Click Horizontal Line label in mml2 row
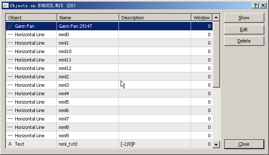Viewport: 269px width, 155px height. click(30, 77)
